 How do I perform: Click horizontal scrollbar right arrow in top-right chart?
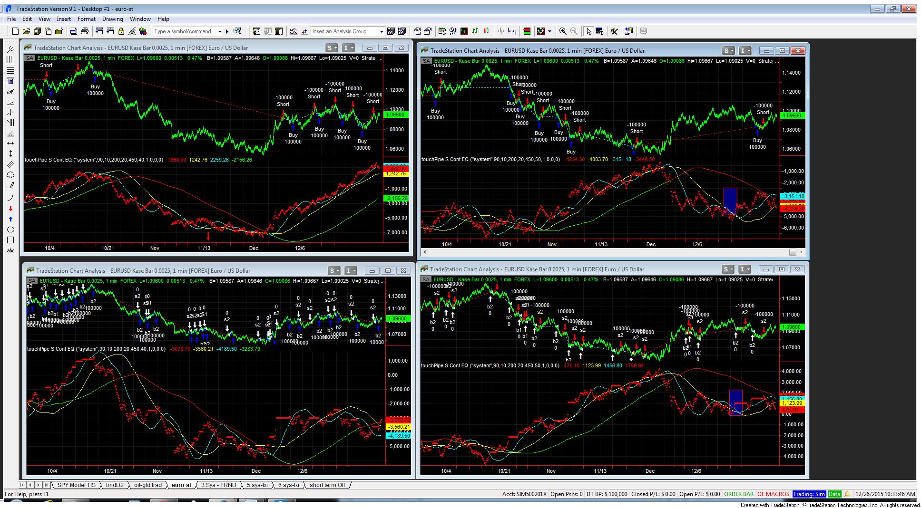(x=802, y=252)
